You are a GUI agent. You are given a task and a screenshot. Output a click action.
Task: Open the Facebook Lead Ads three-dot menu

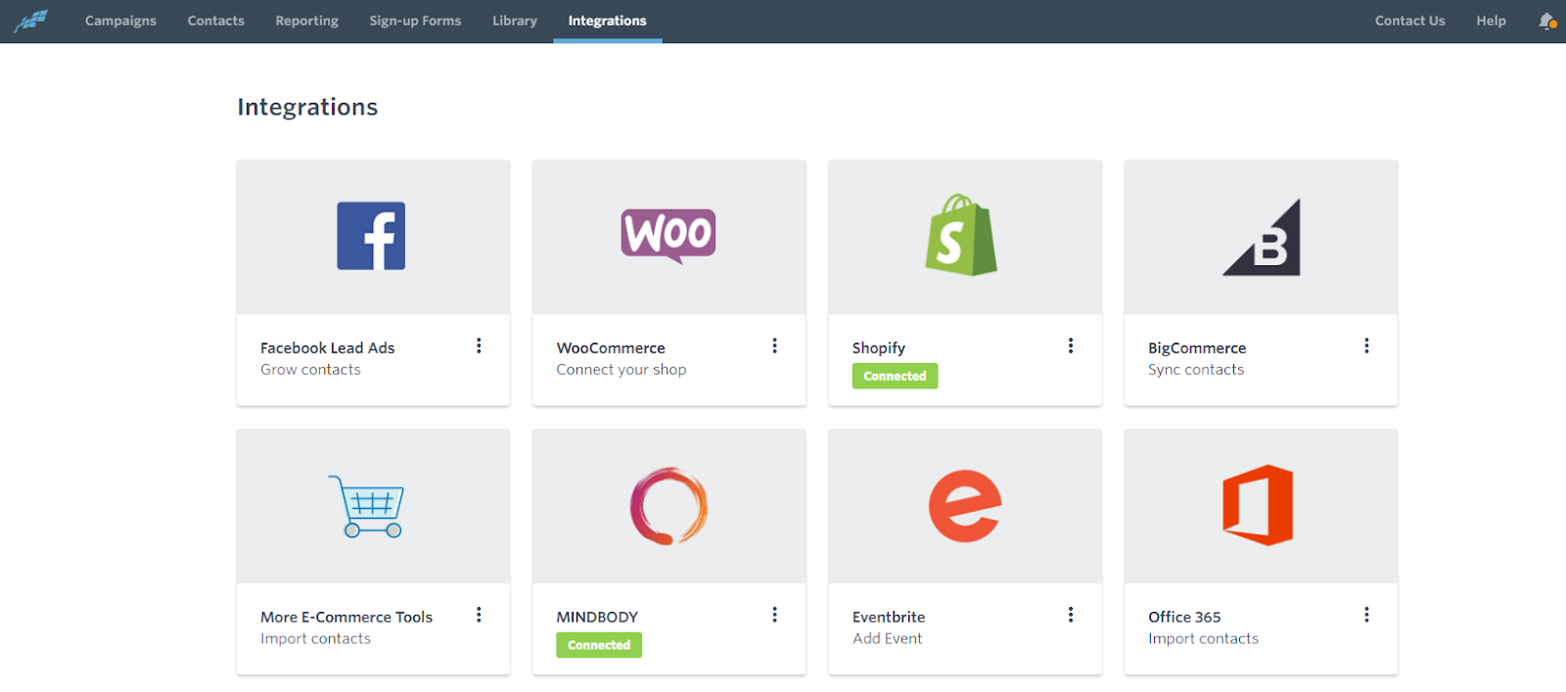[x=479, y=346]
